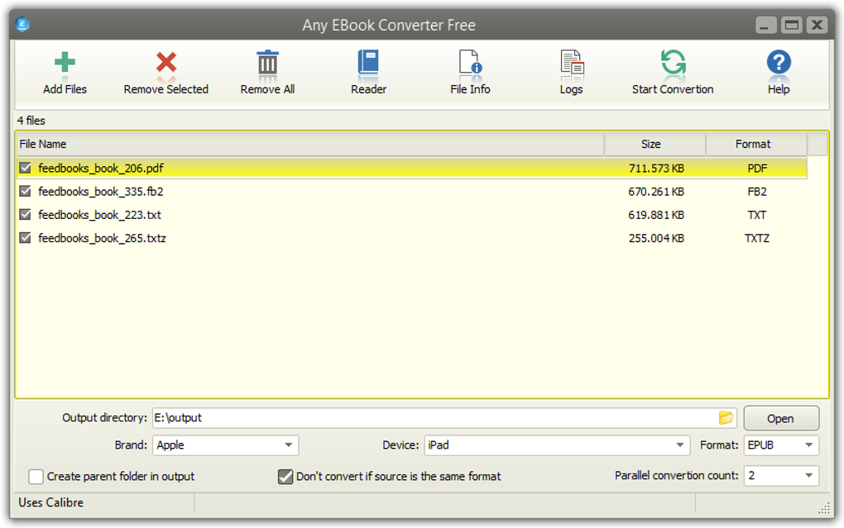View File Info for selected book
Screen dimensions: 844x528
click(469, 62)
